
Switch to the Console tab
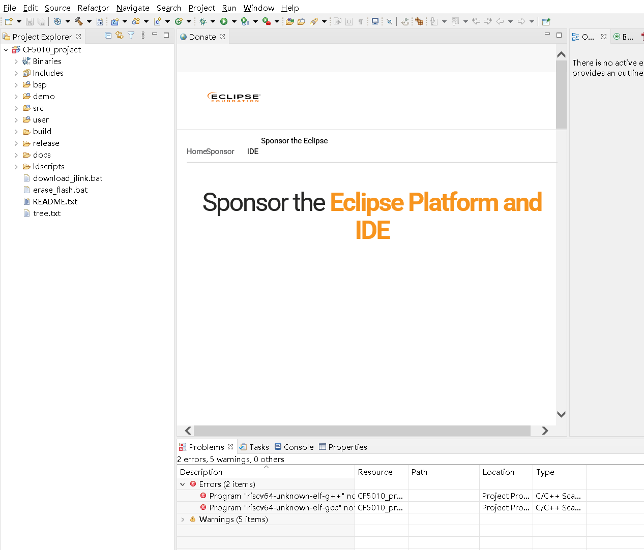tap(294, 447)
